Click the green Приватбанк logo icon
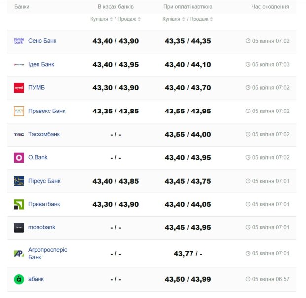Screen dimensions: 306x298 pyautogui.click(x=19, y=204)
